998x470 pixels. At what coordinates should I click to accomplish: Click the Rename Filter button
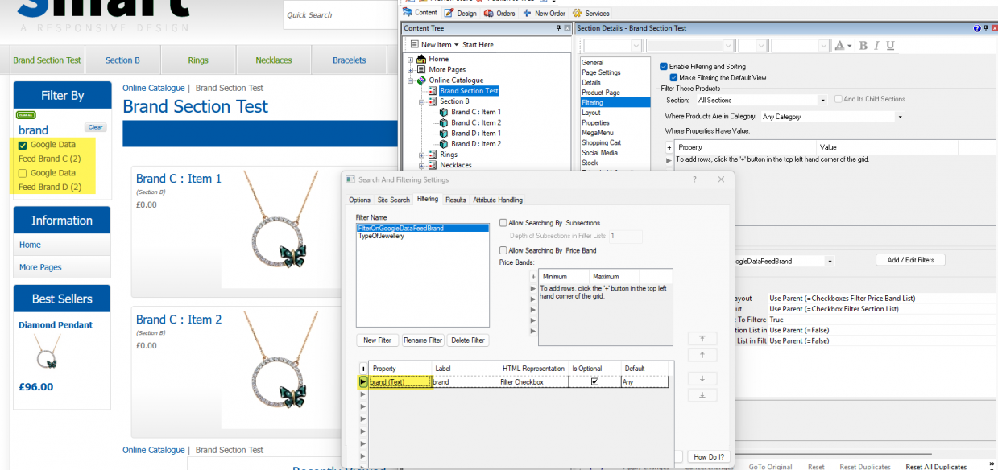[x=423, y=340]
